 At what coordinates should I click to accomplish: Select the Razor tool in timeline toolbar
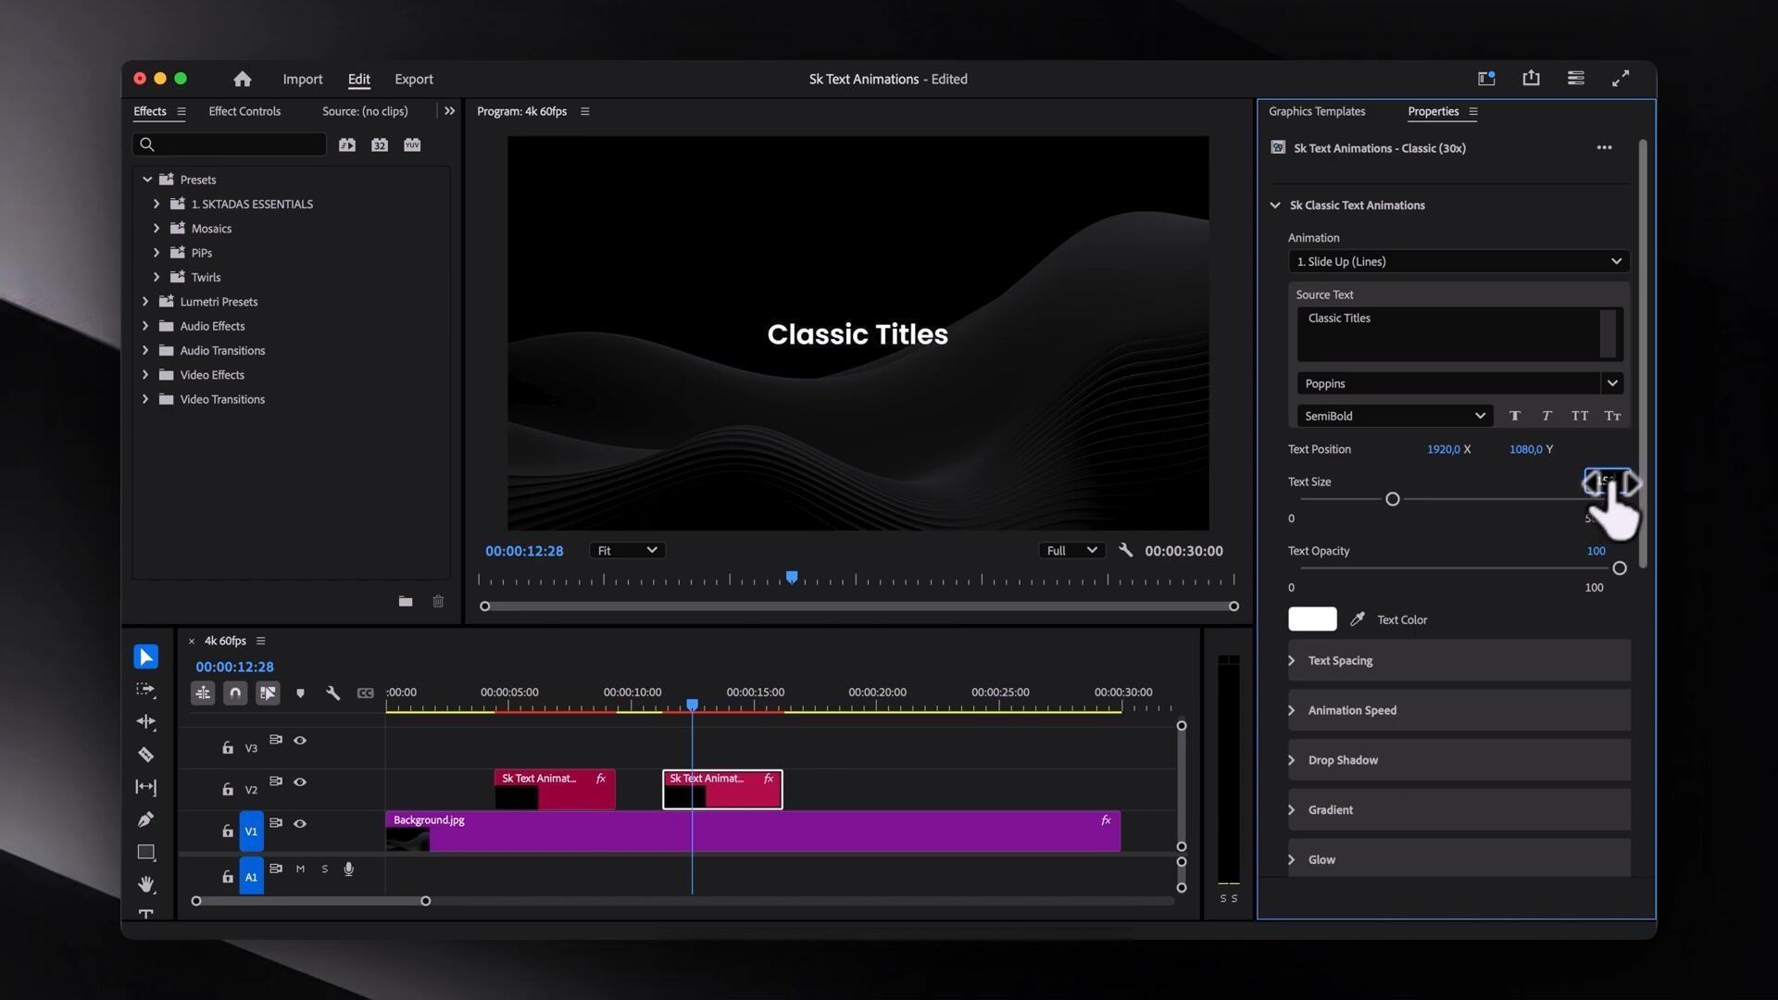click(x=145, y=755)
